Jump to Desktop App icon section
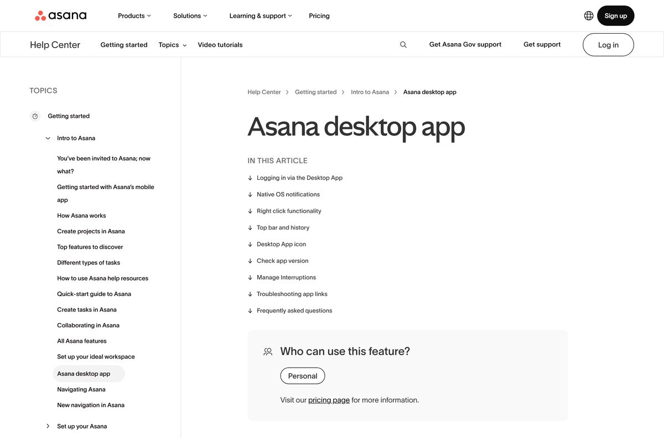This screenshot has width=664, height=438. pos(281,244)
